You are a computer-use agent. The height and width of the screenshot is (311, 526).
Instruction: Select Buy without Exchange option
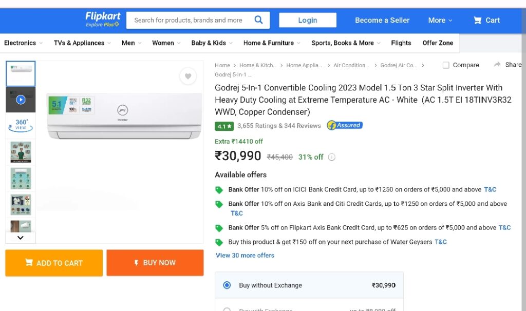click(x=227, y=285)
